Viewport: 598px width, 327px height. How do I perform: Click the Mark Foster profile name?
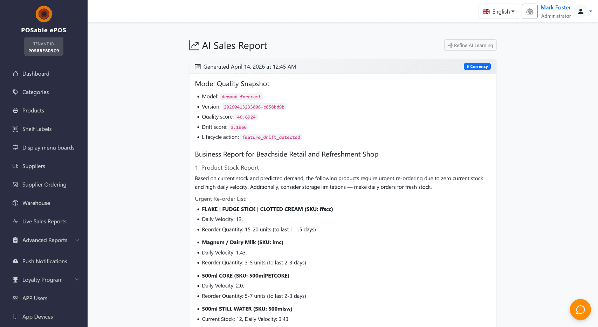click(556, 7)
